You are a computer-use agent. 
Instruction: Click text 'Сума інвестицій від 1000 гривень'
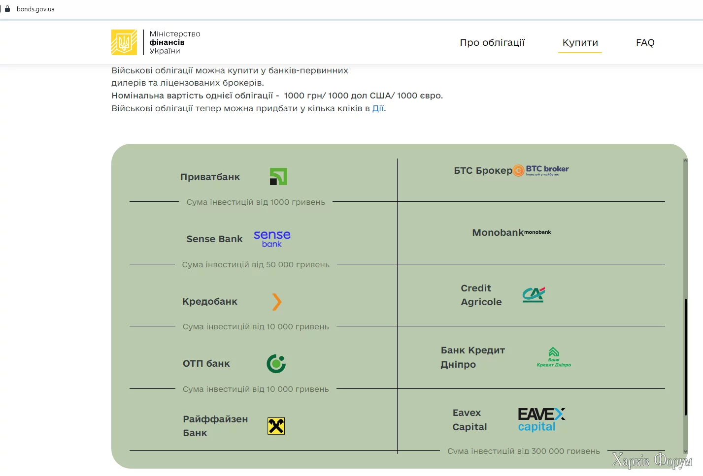[x=256, y=202]
